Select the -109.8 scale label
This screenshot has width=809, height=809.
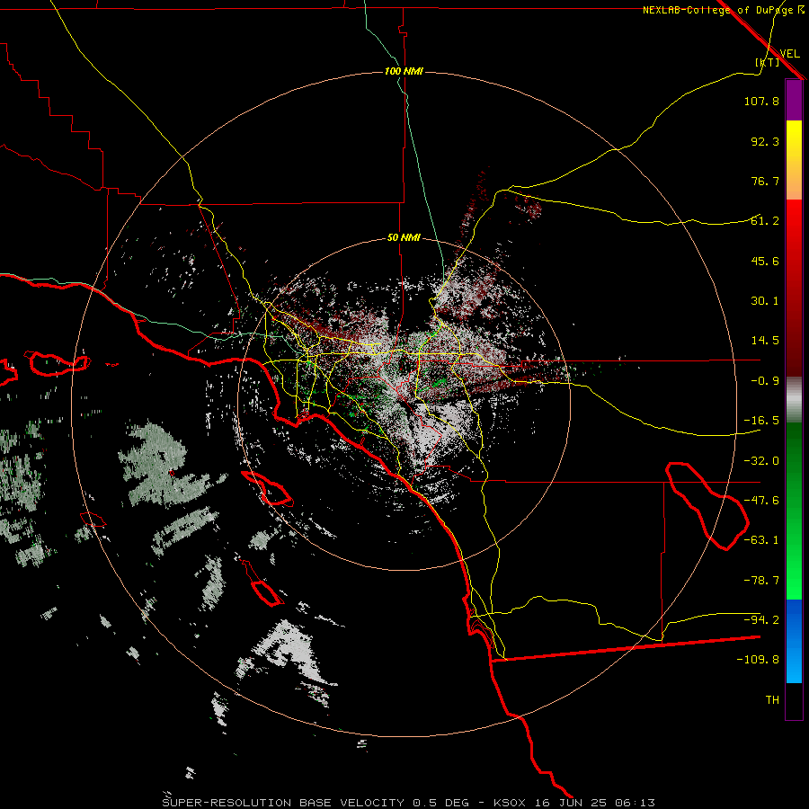[x=758, y=660]
